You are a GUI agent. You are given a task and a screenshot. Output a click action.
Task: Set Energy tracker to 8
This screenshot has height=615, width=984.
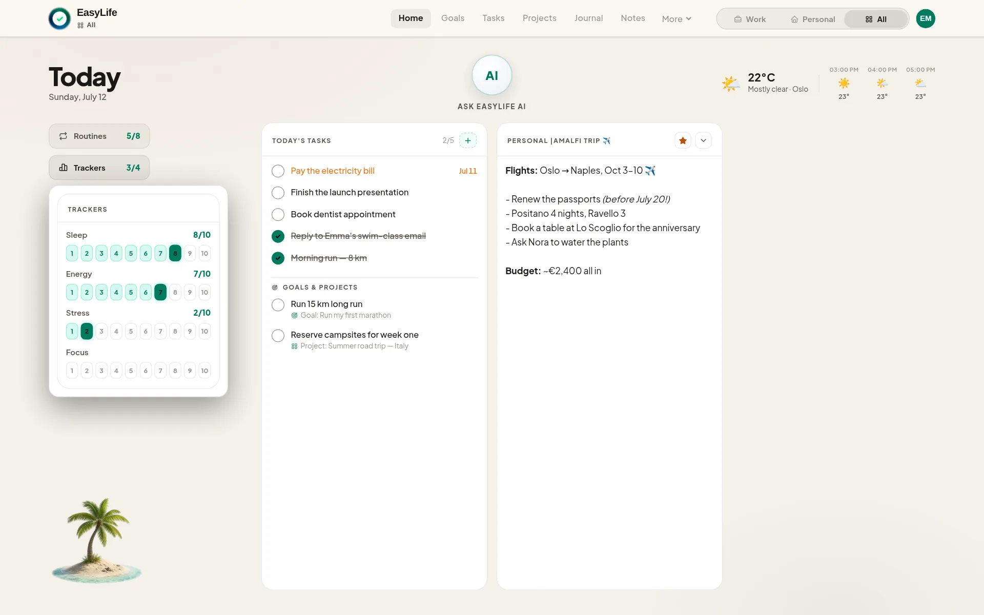(x=175, y=292)
